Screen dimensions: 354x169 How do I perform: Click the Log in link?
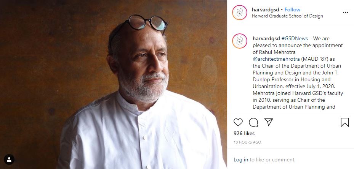pyautogui.click(x=241, y=160)
